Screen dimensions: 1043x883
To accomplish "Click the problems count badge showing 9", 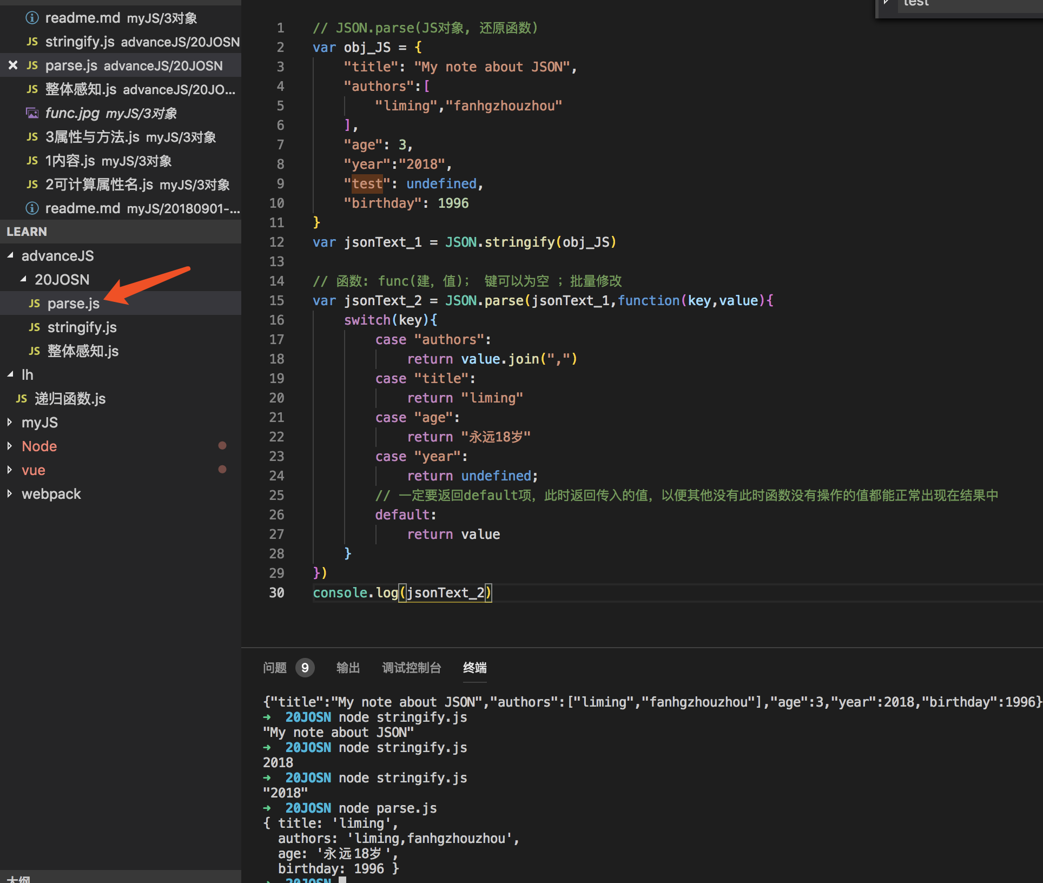I will [x=305, y=668].
